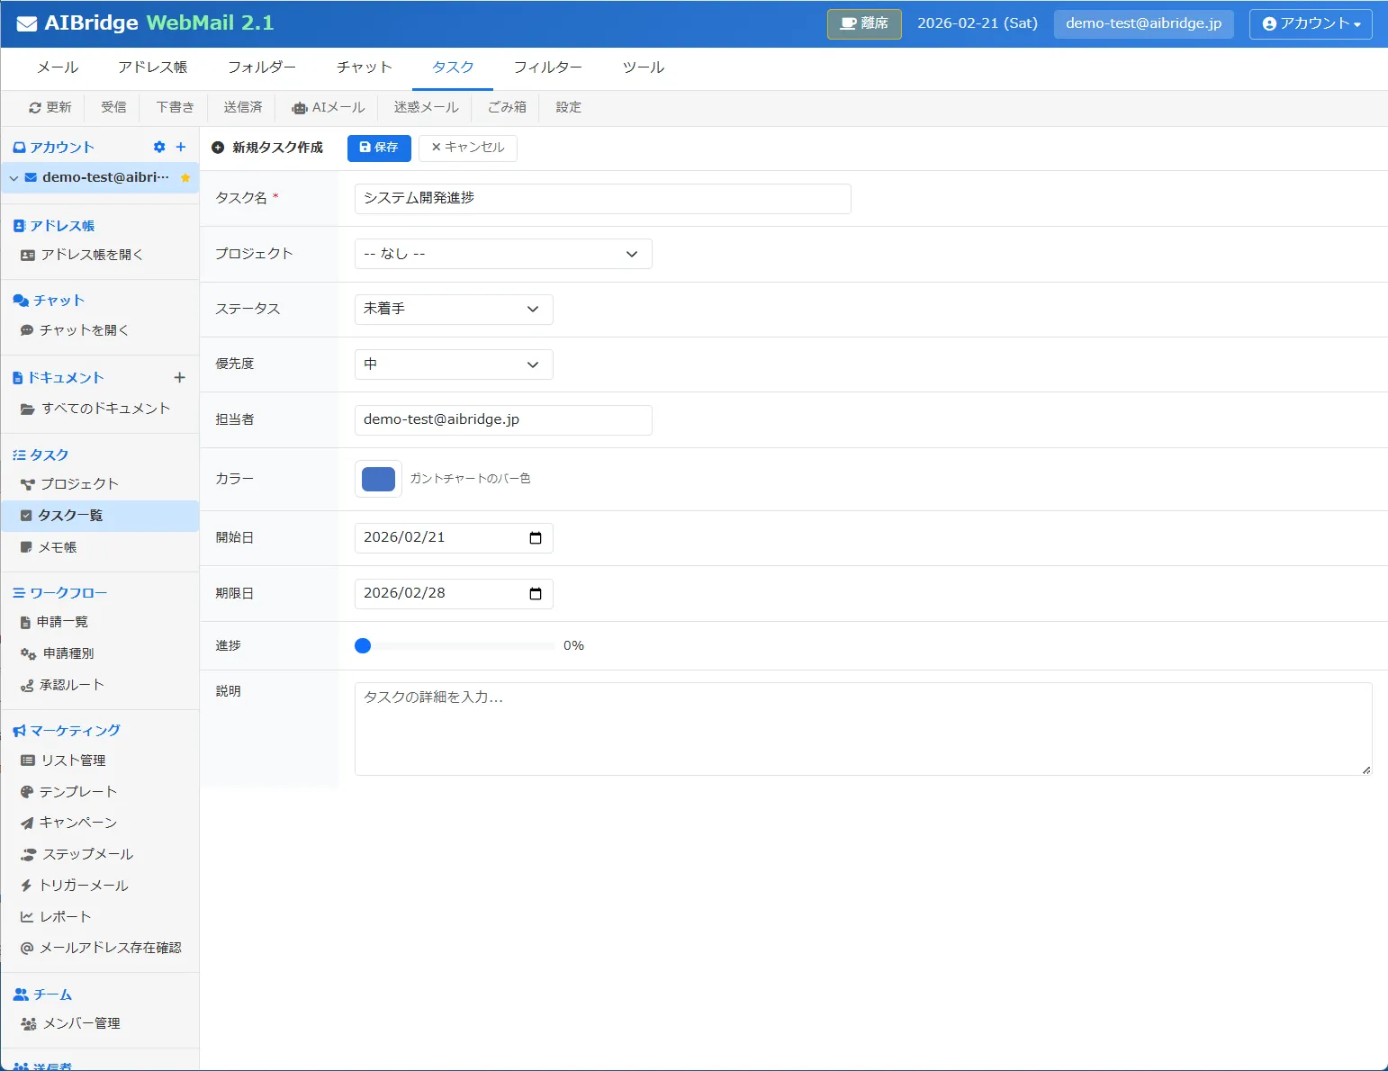Click the 説明 task details text area
This screenshot has width=1388, height=1071.
pos(862,728)
